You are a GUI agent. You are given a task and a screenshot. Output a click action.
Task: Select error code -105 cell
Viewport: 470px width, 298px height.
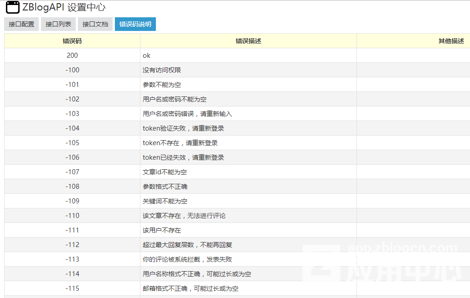point(72,143)
